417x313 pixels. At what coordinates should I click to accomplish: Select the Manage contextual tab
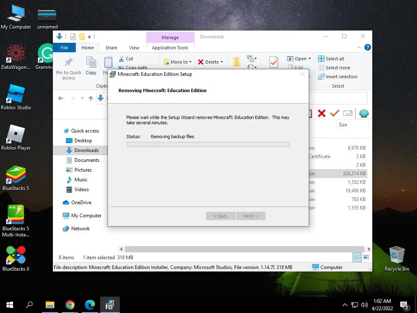[170, 37]
